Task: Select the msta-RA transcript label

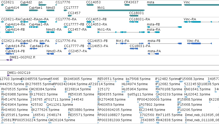Action: pyautogui.click(x=154, y=30)
